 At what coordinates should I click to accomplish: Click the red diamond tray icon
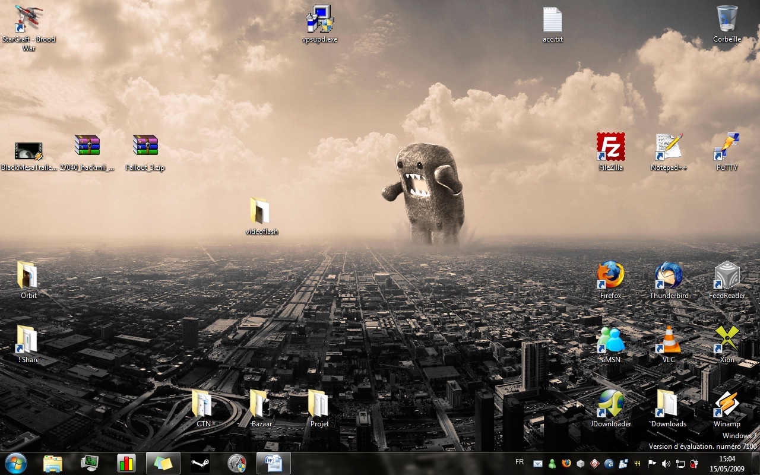pyautogui.click(x=594, y=464)
